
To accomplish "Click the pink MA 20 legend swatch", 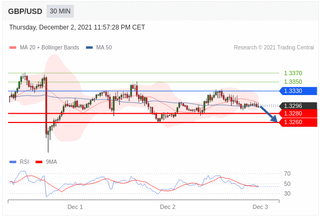I will [x=13, y=48].
